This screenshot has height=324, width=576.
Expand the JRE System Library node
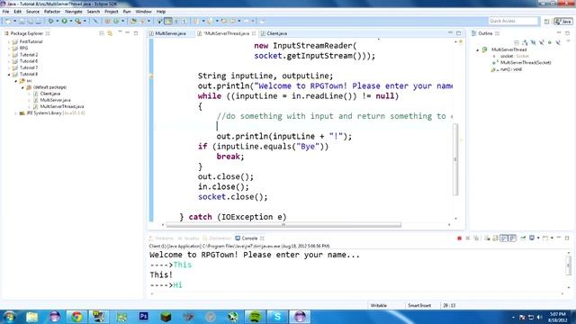16,113
